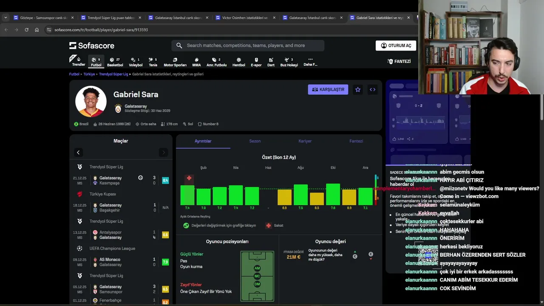Open the Antalyaspor vs Galatasaray match
The width and height of the screenshot is (544, 306).
pyautogui.click(x=121, y=235)
